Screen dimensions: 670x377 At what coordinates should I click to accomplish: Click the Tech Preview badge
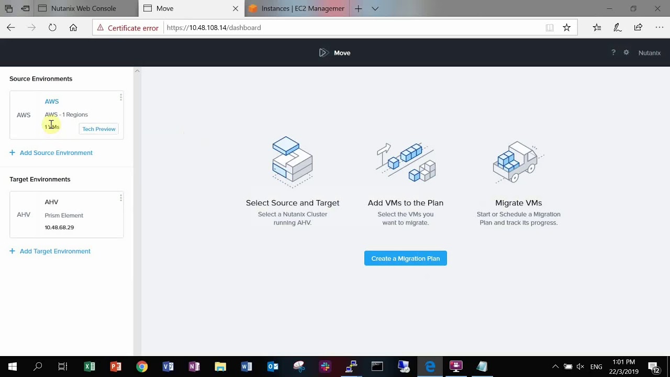(x=99, y=129)
